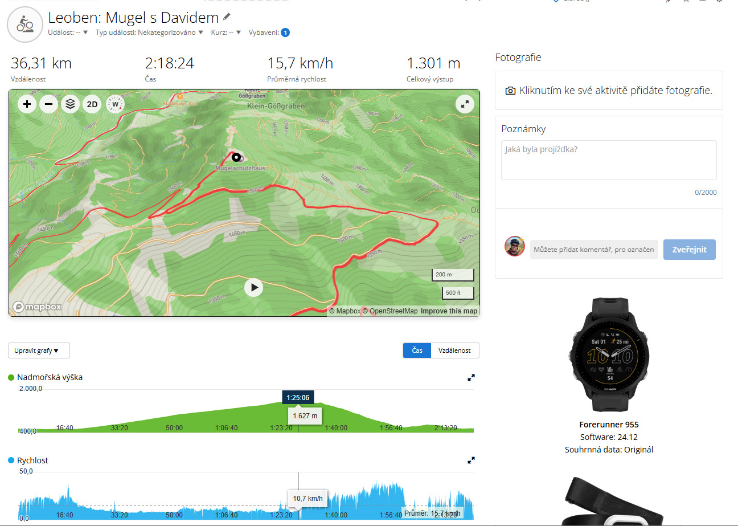
Task: Toggle the 2D map view button
Action: pos(92,104)
